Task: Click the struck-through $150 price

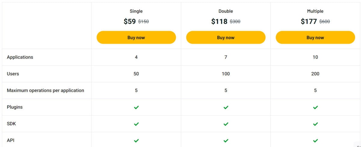Action: (143, 22)
